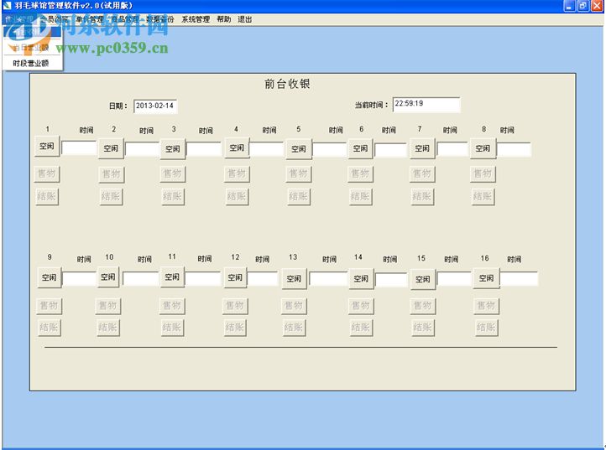Focus the time field for court 13
The width and height of the screenshot is (606, 450).
(x=329, y=279)
